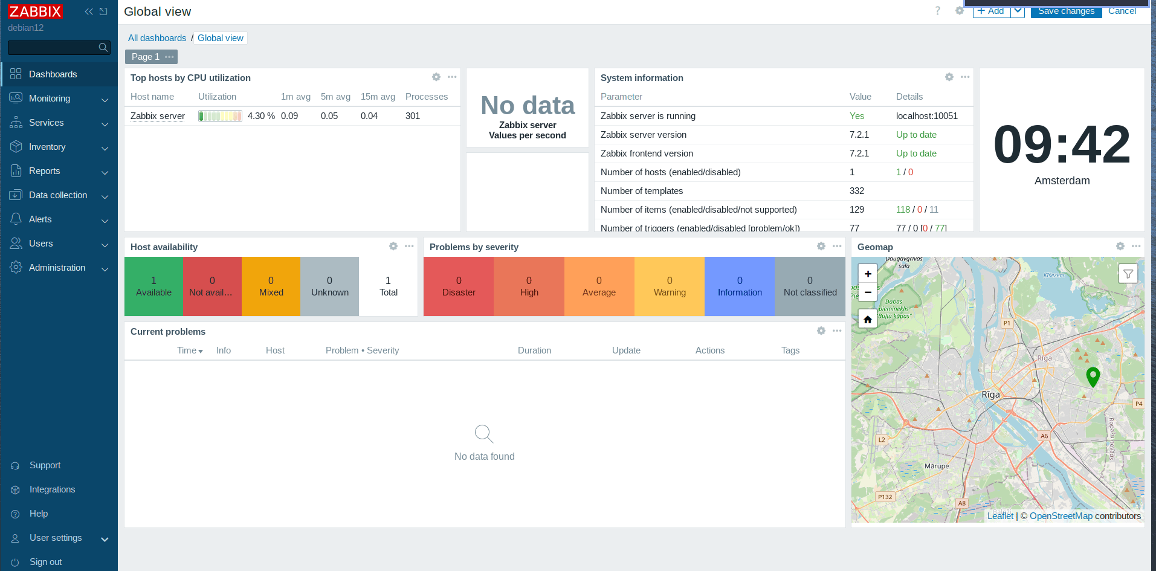Click the Global view breadcrumb link
This screenshot has width=1156, height=571.
(221, 38)
